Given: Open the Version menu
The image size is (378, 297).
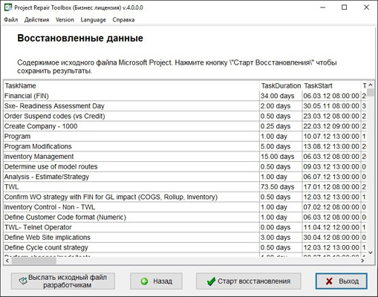Looking at the screenshot, I should [65, 20].
